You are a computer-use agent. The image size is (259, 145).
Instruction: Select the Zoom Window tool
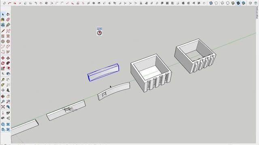8,101
